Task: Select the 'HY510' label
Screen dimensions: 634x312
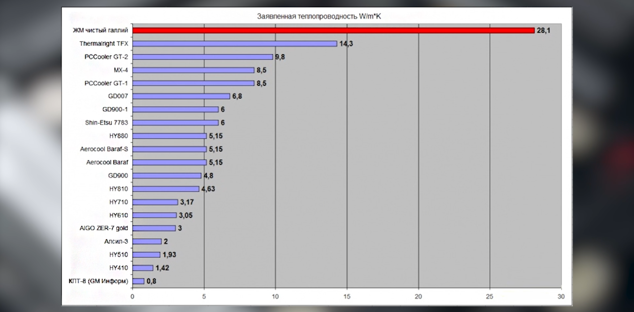Action: coord(119,255)
